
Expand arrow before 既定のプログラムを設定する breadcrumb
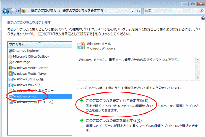click(x=59, y=11)
